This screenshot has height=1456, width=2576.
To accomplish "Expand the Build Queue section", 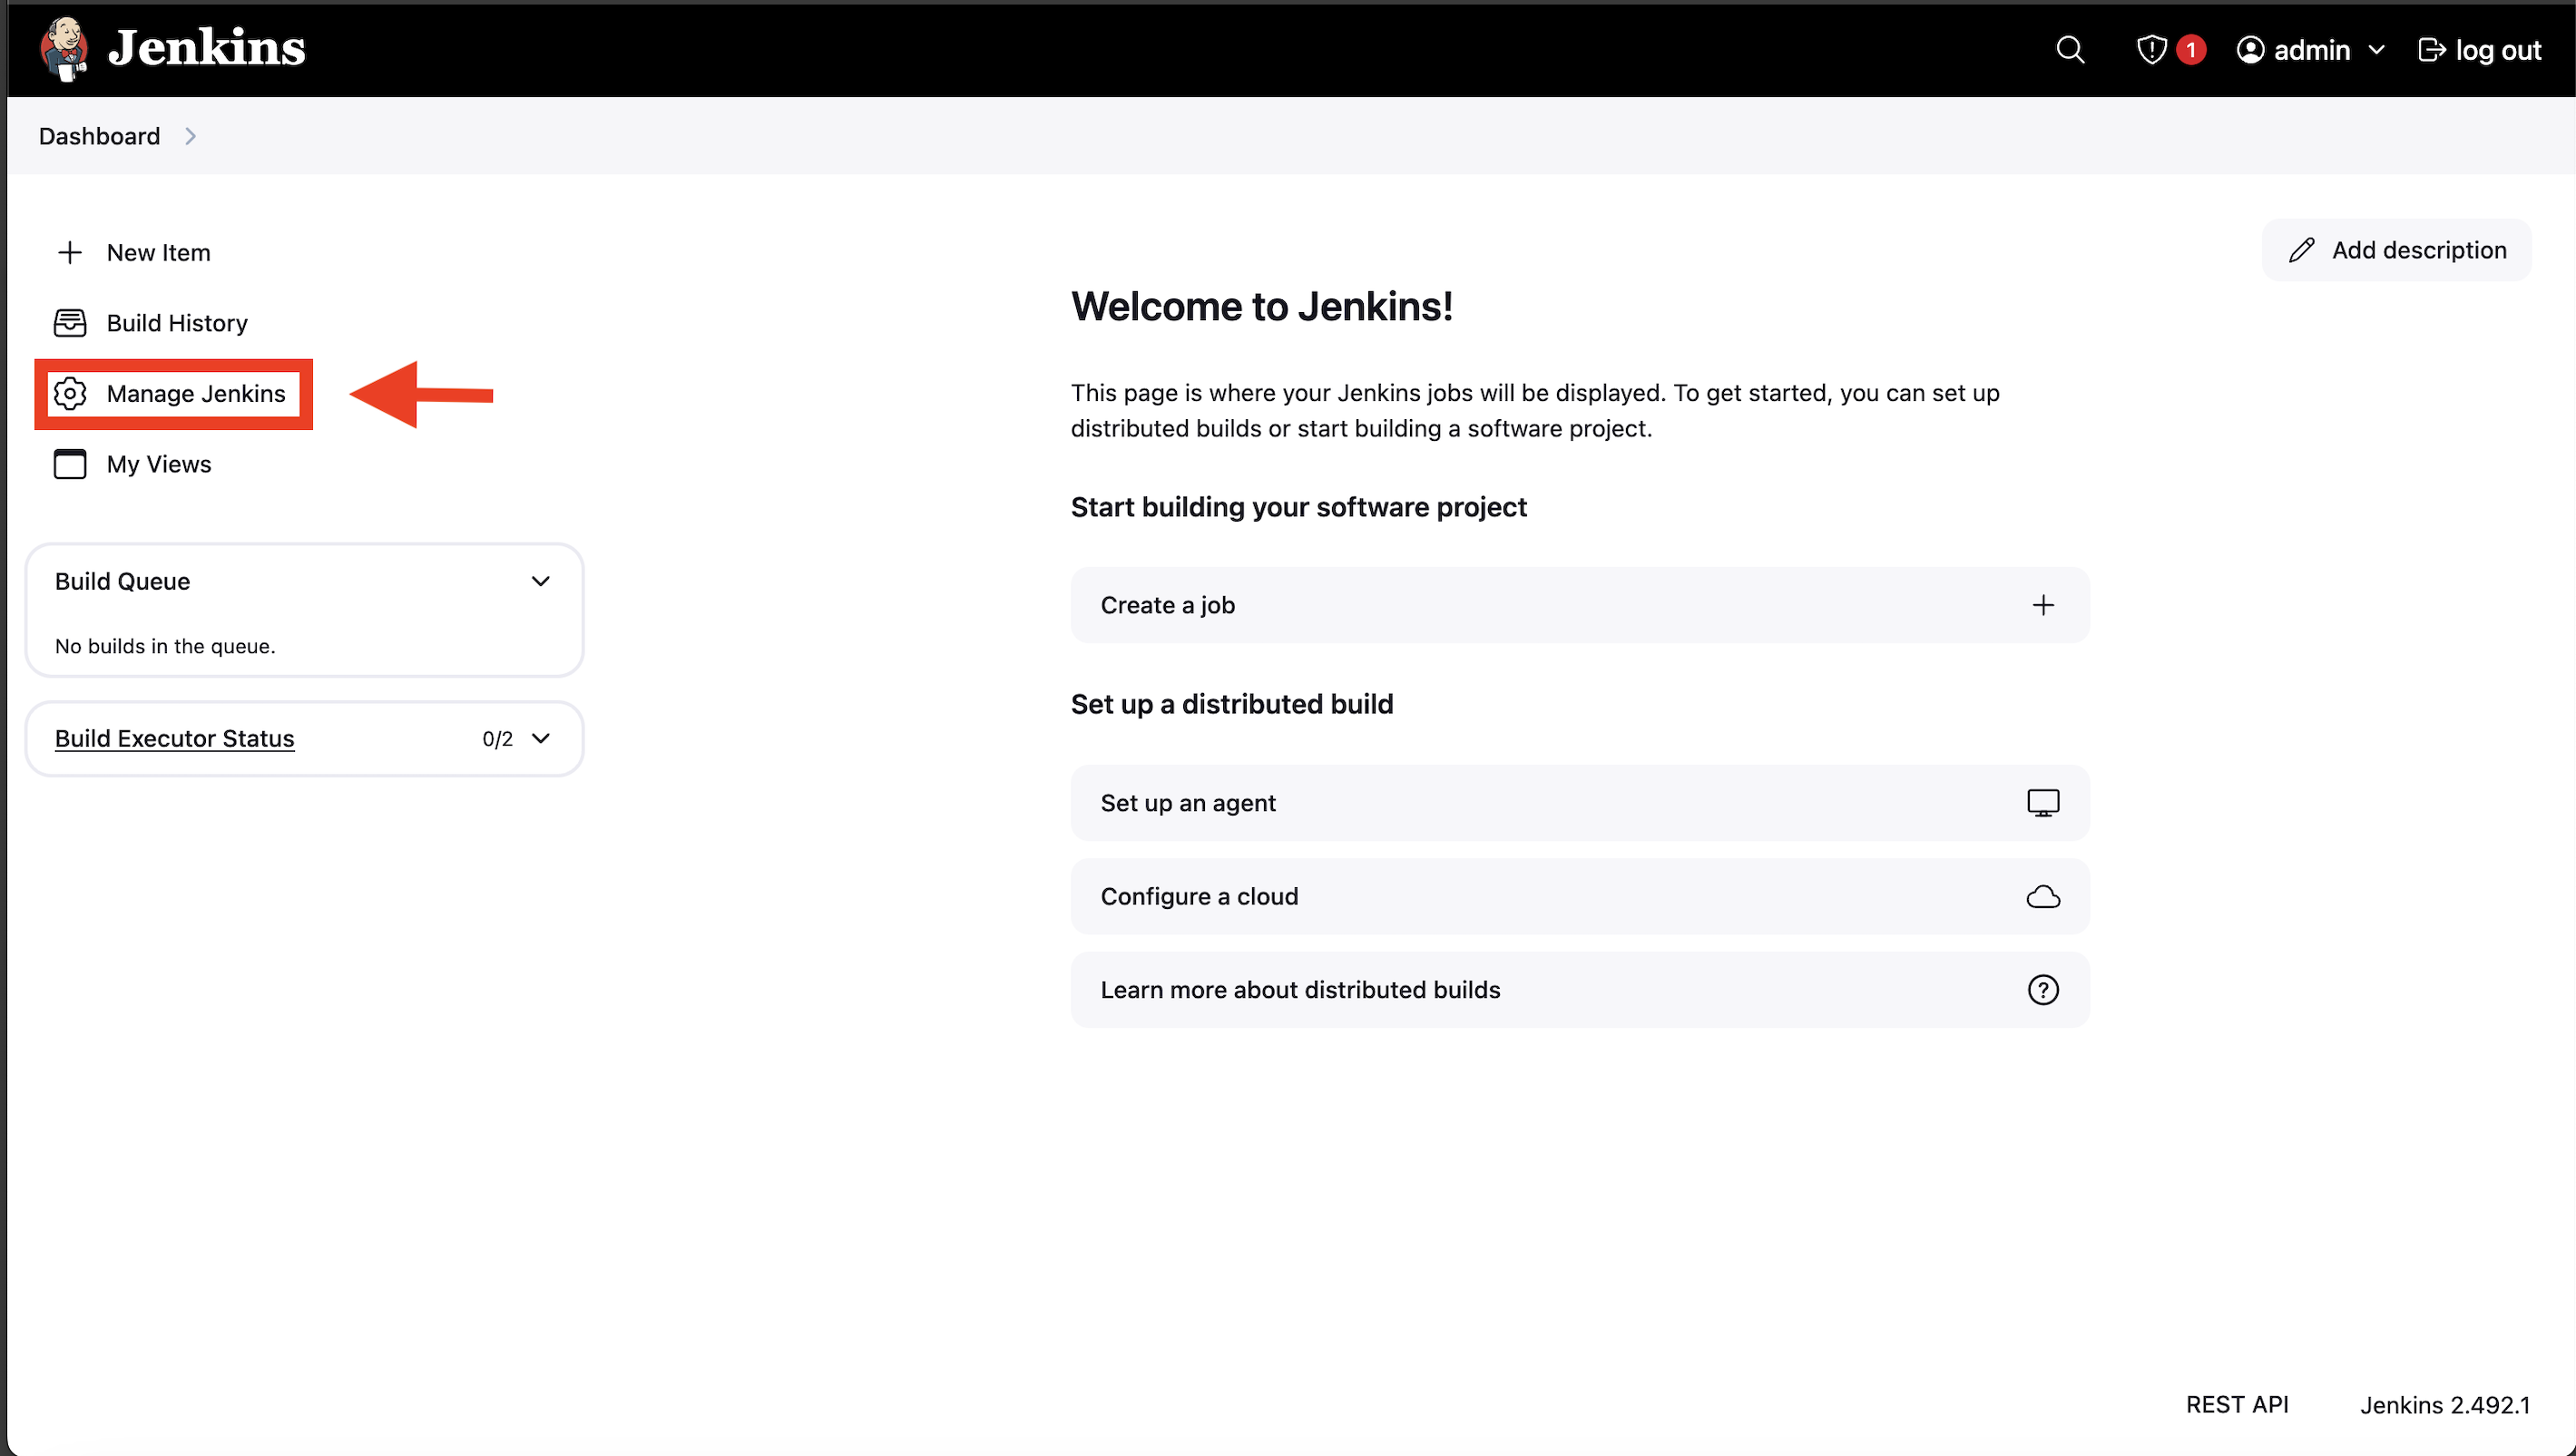I will pyautogui.click(x=542, y=581).
